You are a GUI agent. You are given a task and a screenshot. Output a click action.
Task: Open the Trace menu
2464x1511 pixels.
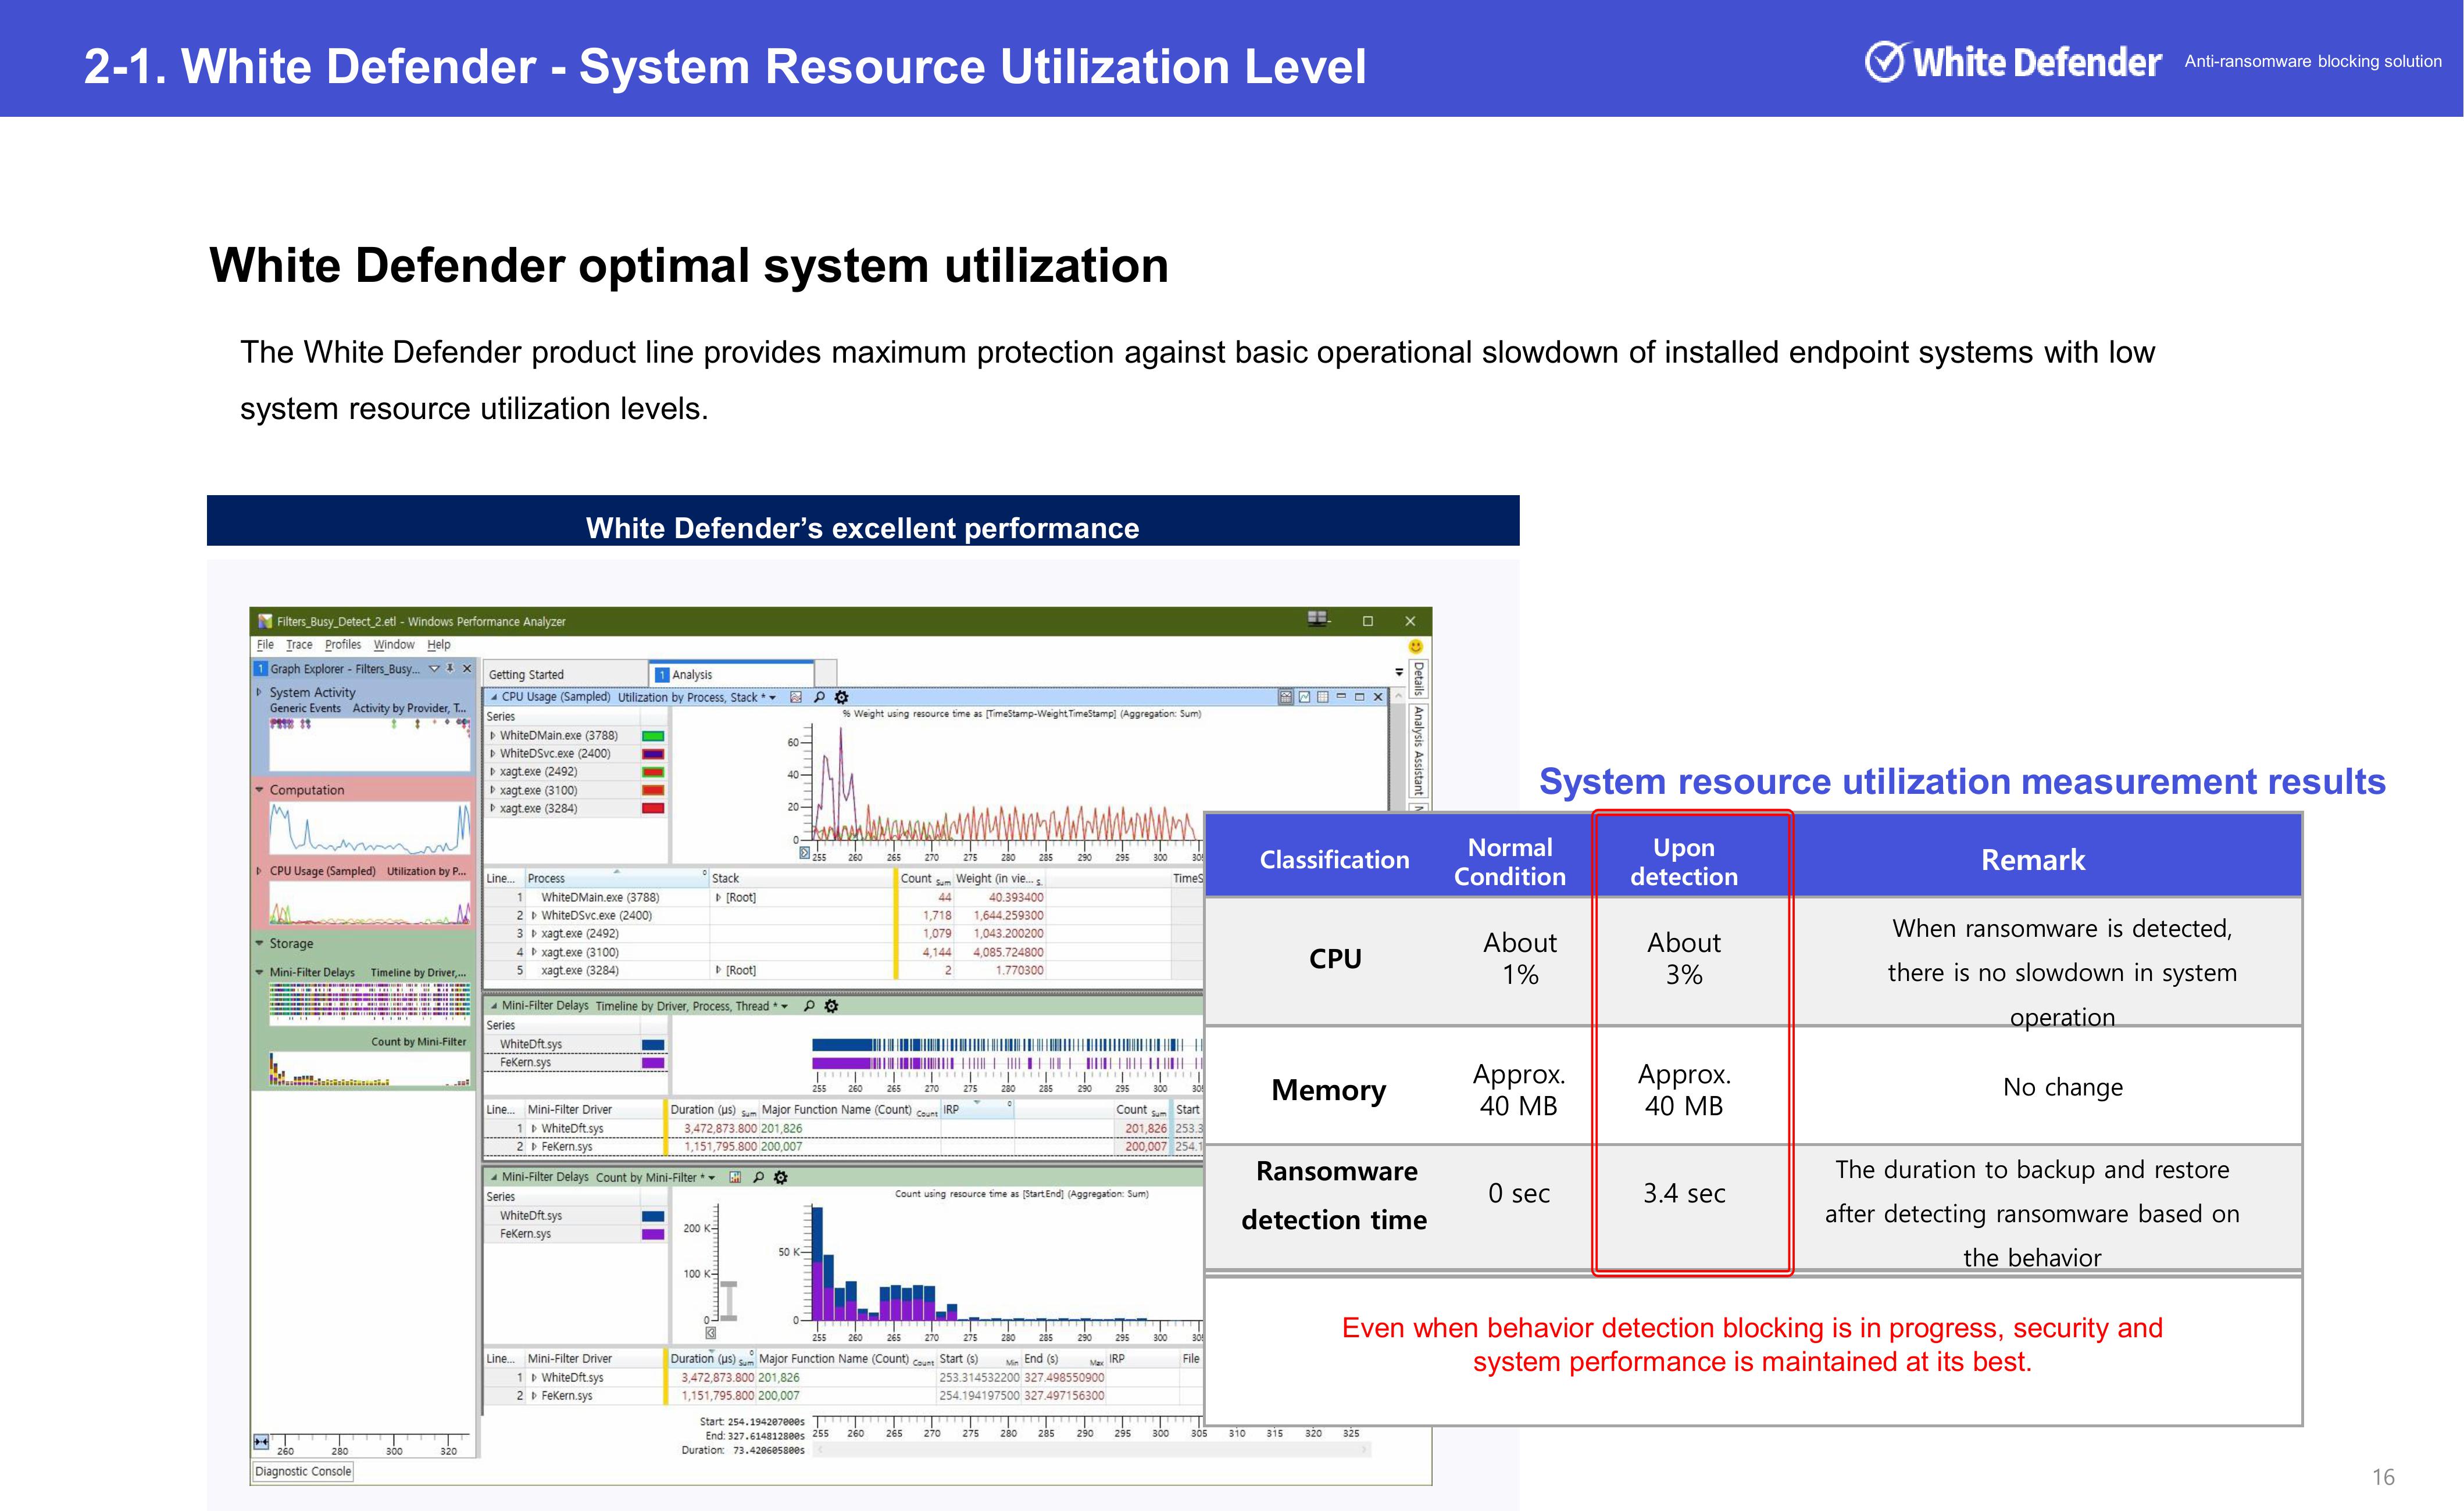point(299,644)
